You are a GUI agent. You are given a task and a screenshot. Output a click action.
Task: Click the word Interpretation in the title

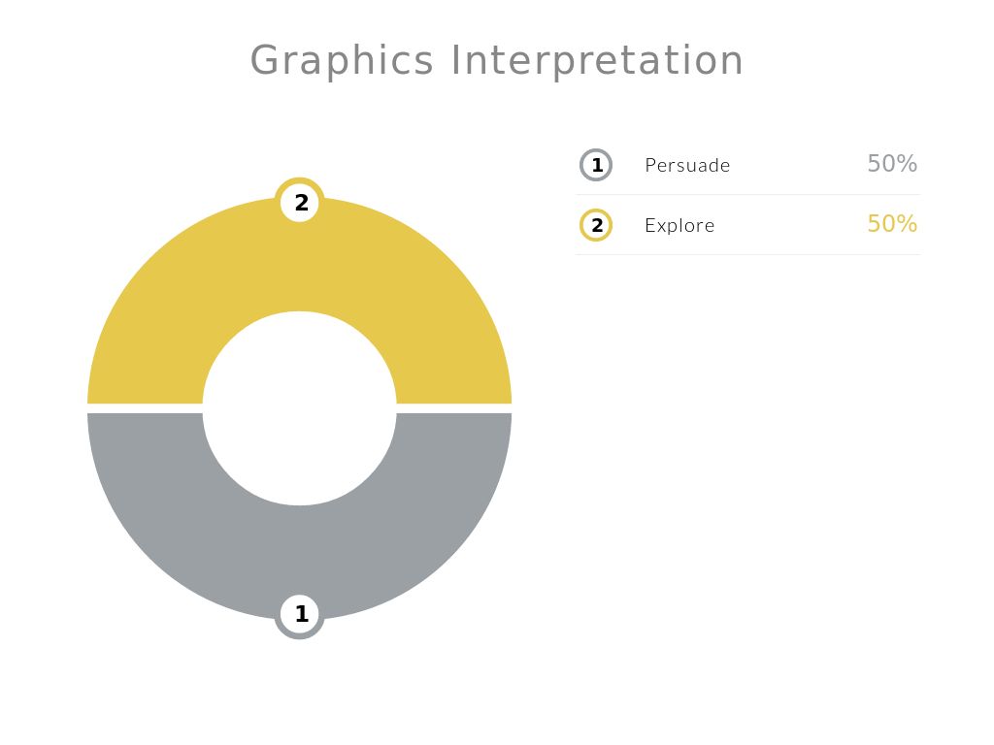[x=597, y=60]
